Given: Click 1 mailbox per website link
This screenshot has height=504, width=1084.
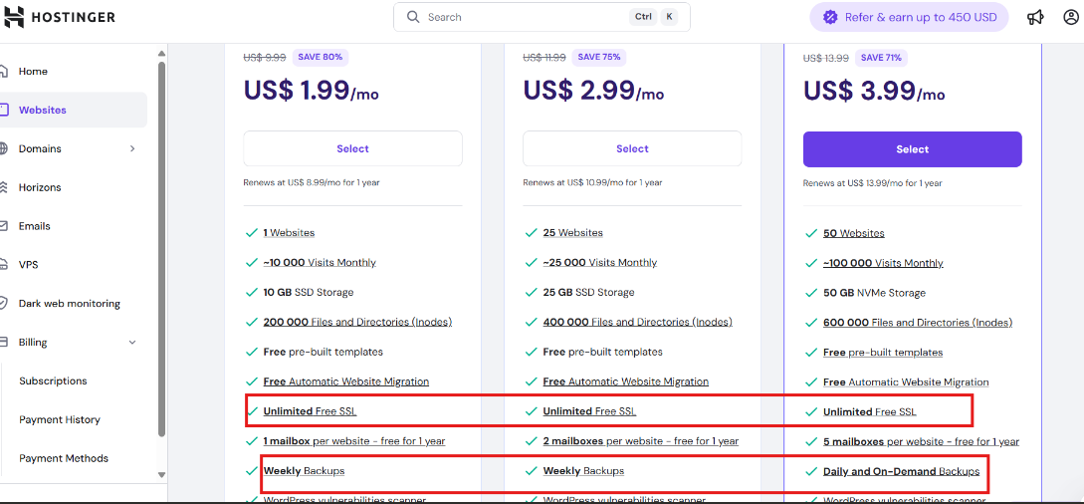Looking at the screenshot, I should tap(354, 441).
